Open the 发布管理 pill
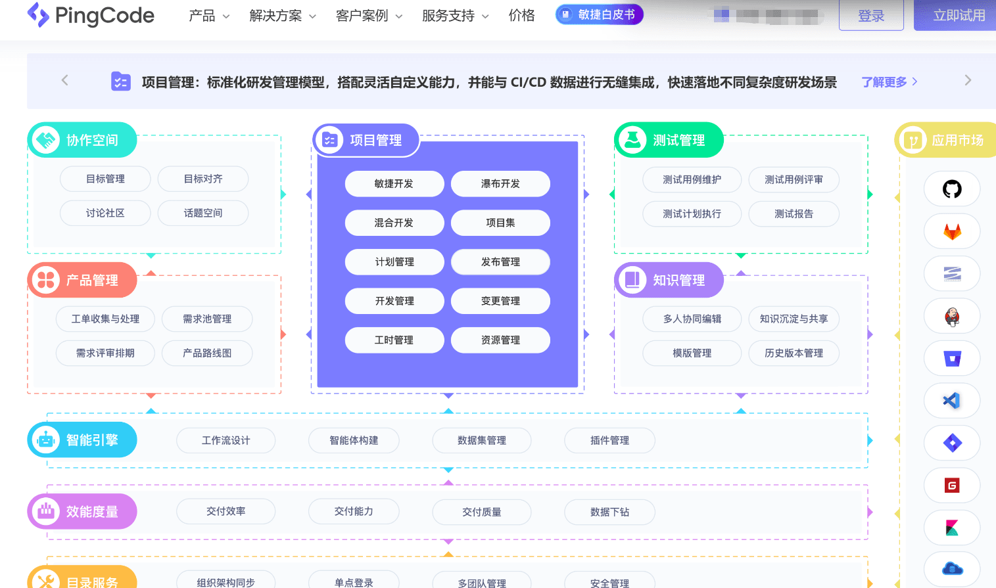 500,261
